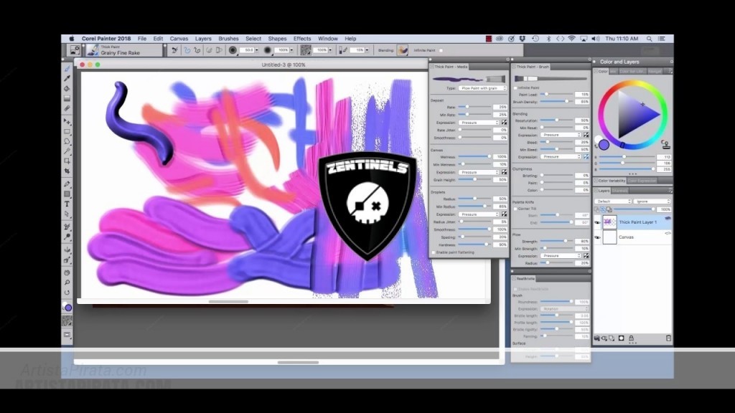735x413 pixels.
Task: Select the Thick Paint Layer 1 row
Action: coord(633,222)
